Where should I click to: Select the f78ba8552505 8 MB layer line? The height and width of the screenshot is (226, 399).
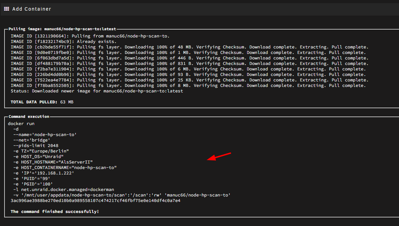(x=188, y=86)
